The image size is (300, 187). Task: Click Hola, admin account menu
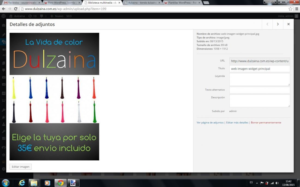tap(288, 16)
